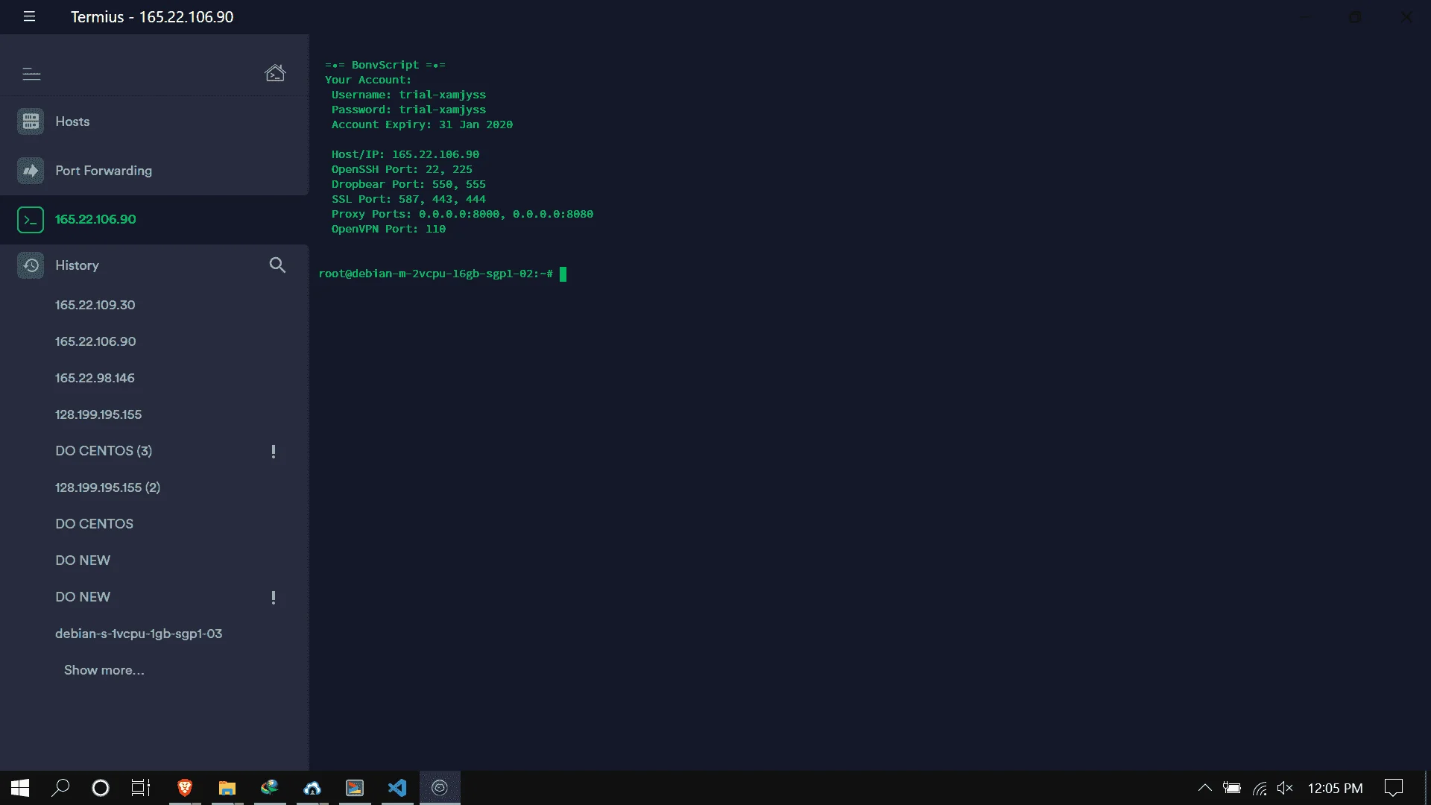Click the OpenSSH Port: 22, 225 line
The image size is (1431, 805).
pyautogui.click(x=402, y=169)
